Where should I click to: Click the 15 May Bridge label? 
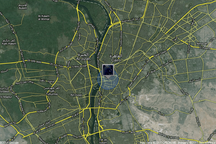tap(79, 66)
